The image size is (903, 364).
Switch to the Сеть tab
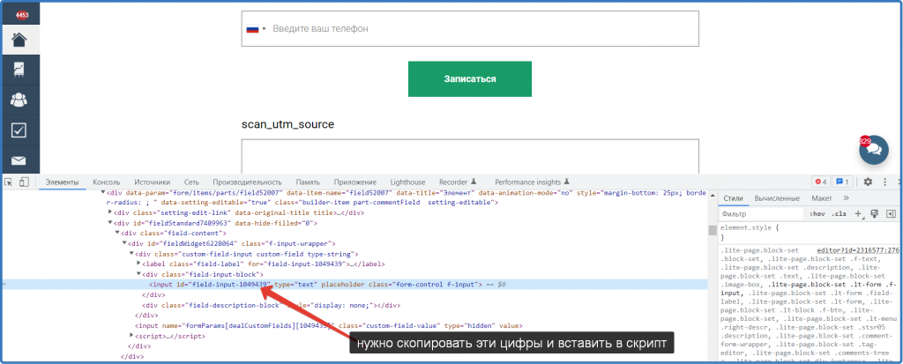click(191, 182)
